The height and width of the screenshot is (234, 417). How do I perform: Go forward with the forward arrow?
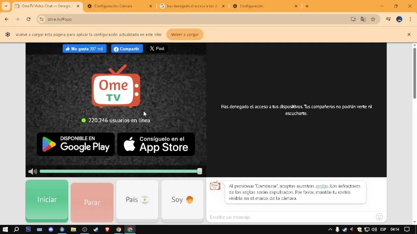pos(18,19)
